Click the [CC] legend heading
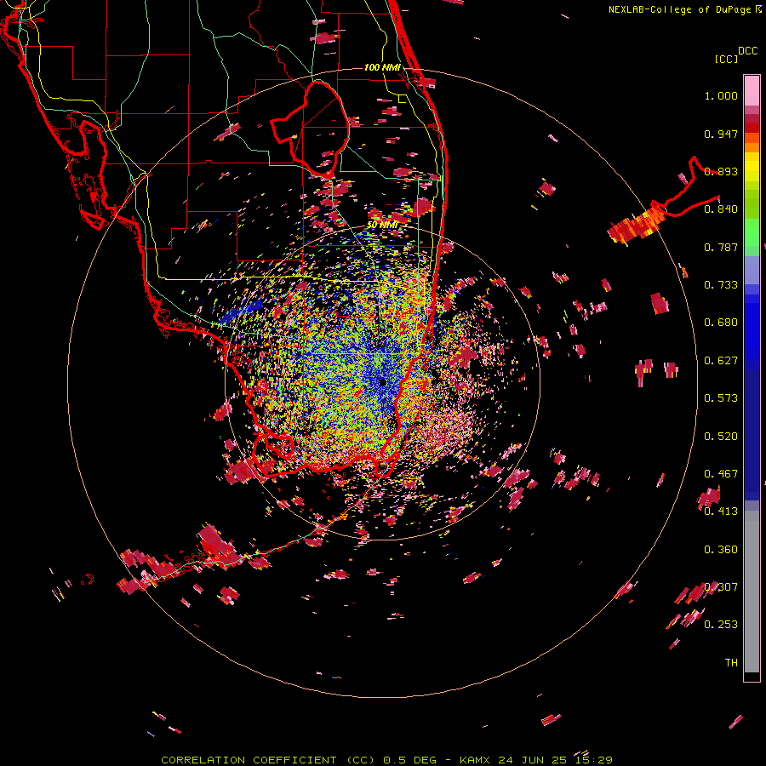 pos(726,59)
